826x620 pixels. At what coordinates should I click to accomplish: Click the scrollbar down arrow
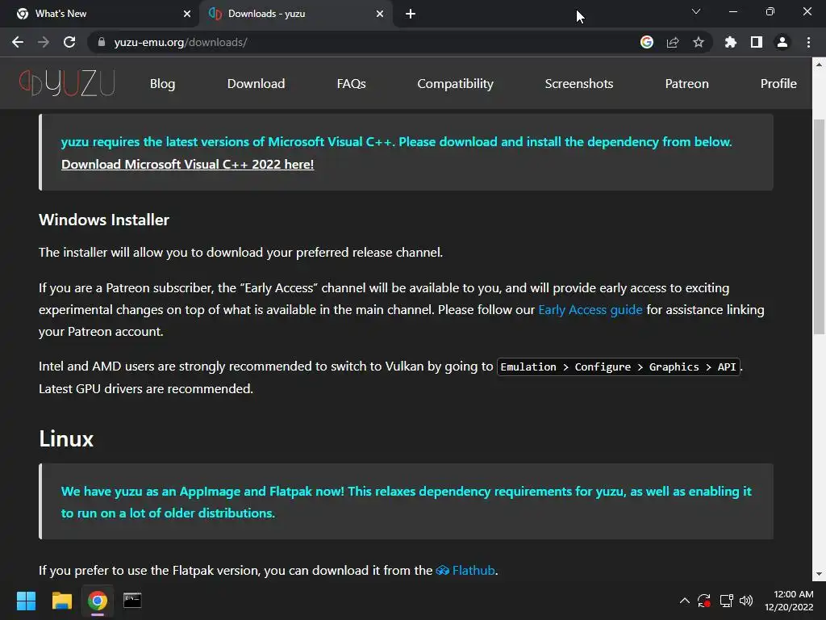pos(819,574)
